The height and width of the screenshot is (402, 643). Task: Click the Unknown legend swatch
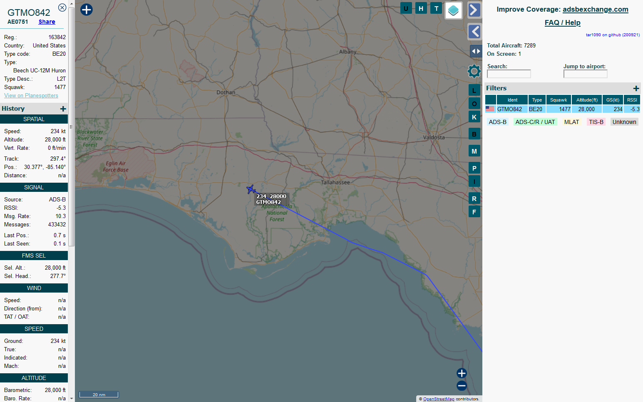point(624,122)
